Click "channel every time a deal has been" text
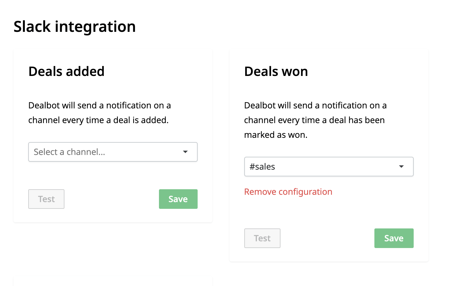 coord(314,120)
